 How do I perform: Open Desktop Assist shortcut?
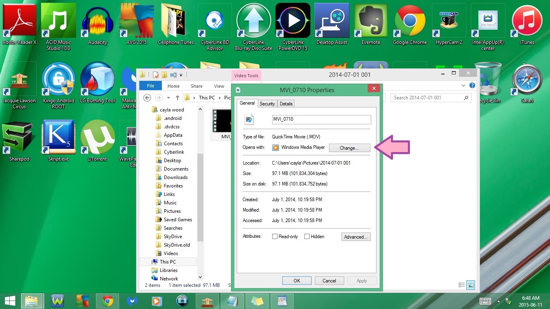coord(332,24)
